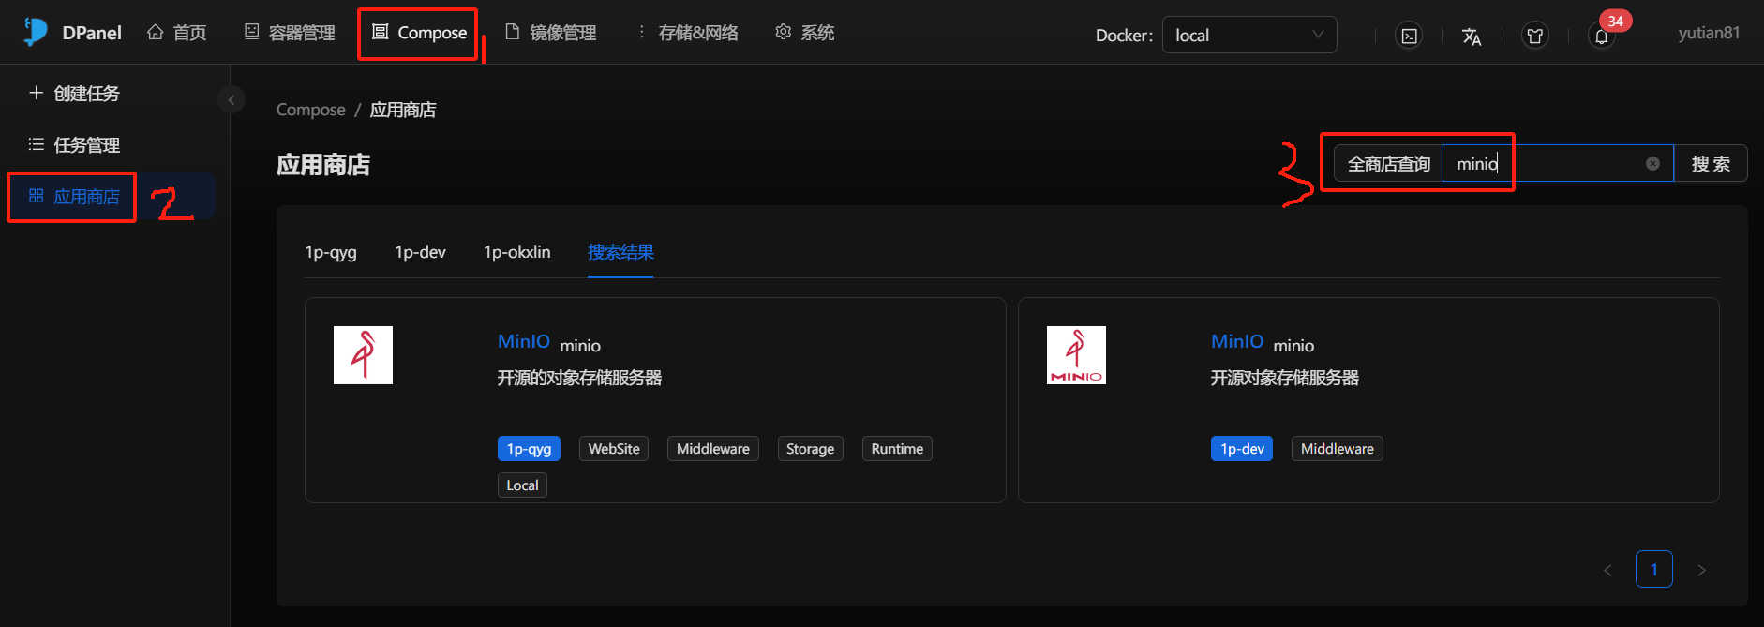The height and width of the screenshot is (627, 1764).
Task: Click the left MinIO flamingo logo
Action: [x=363, y=355]
